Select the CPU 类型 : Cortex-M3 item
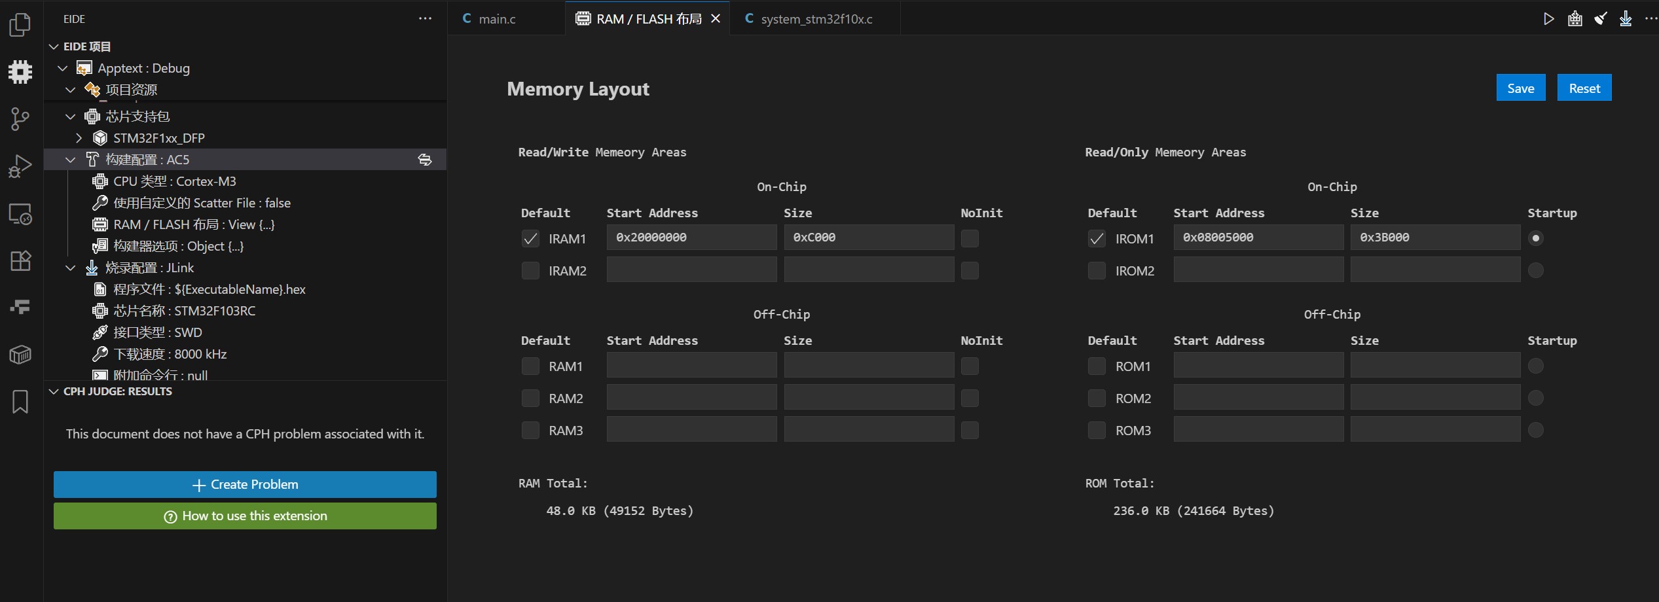1659x602 pixels. [245, 181]
